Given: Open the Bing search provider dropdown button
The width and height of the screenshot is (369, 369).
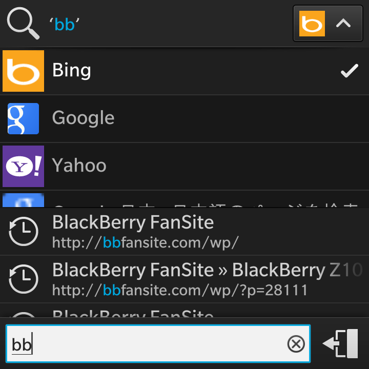Looking at the screenshot, I should point(327,24).
